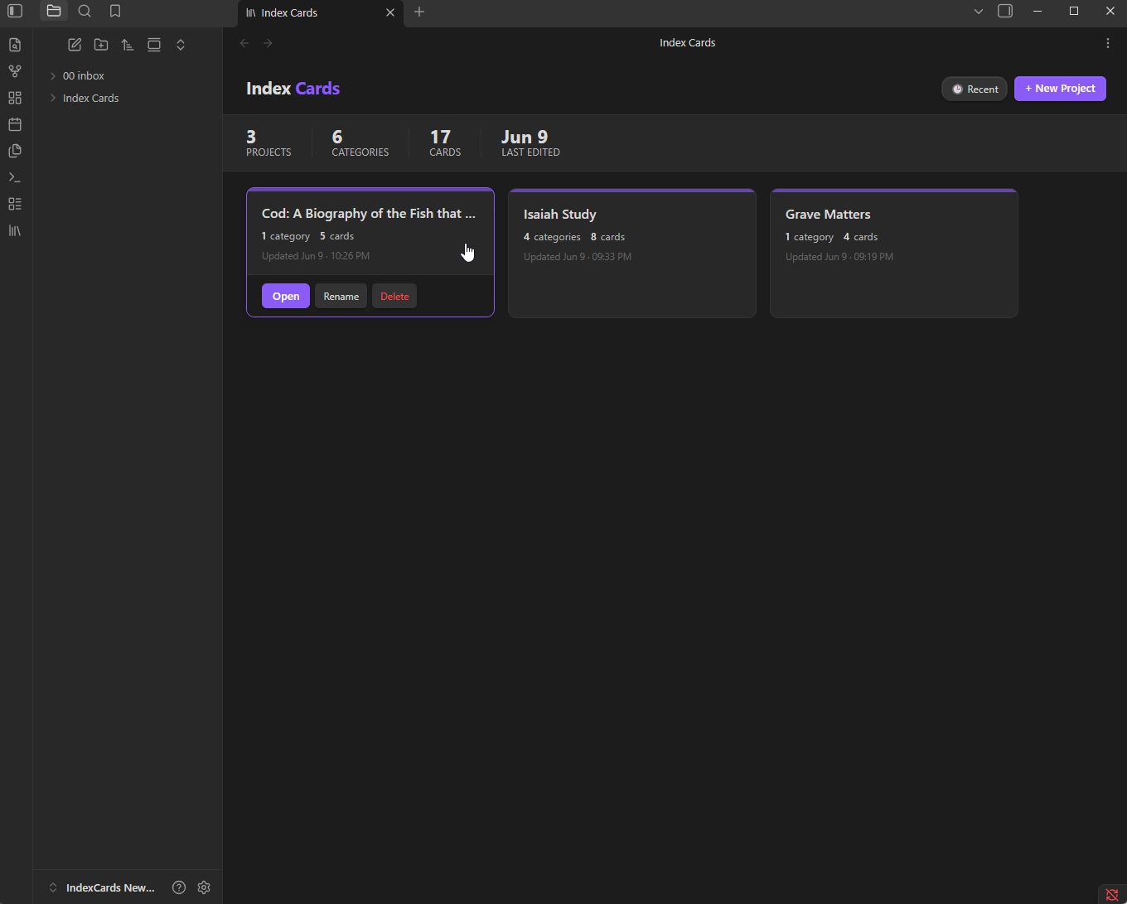This screenshot has height=904, width=1127.
Task: Click 'Updated Jun 9 · 10:26 PM' text
Action: pos(316,256)
